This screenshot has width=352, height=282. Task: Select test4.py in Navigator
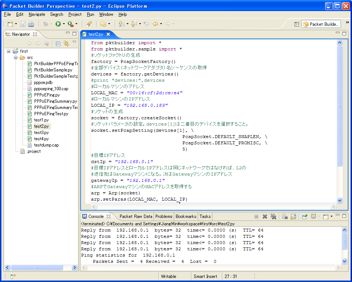coord(41,139)
